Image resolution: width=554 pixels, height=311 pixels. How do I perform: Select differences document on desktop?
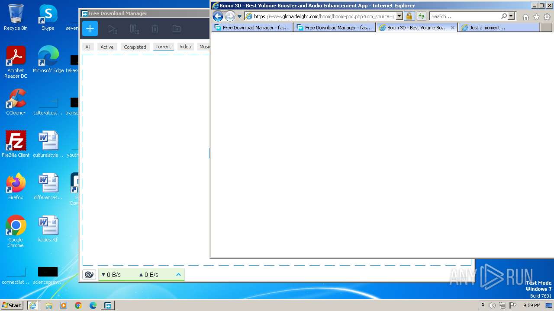tap(48, 187)
